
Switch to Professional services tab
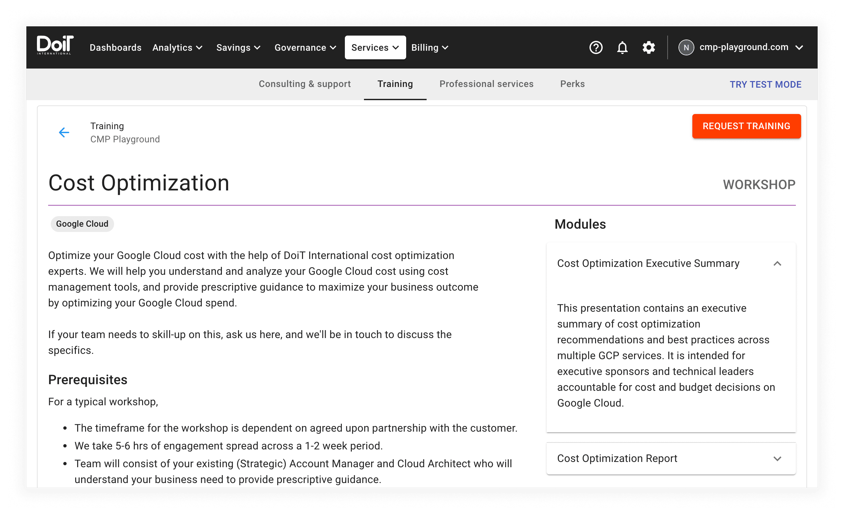pos(486,84)
